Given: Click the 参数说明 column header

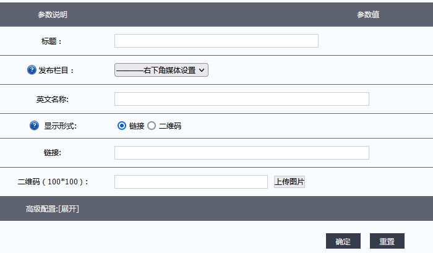Looking at the screenshot, I should click(x=53, y=14).
